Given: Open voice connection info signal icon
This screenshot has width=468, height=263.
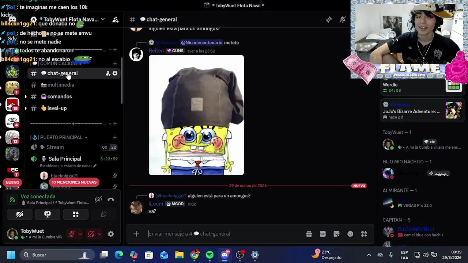Looking at the screenshot, I should pyautogui.click(x=12, y=199).
